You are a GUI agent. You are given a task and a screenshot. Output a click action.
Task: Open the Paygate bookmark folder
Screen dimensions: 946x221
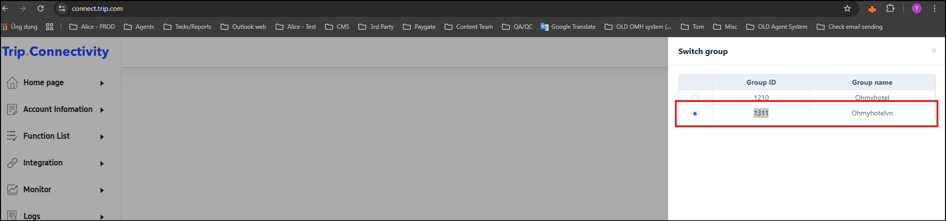pyautogui.click(x=419, y=27)
